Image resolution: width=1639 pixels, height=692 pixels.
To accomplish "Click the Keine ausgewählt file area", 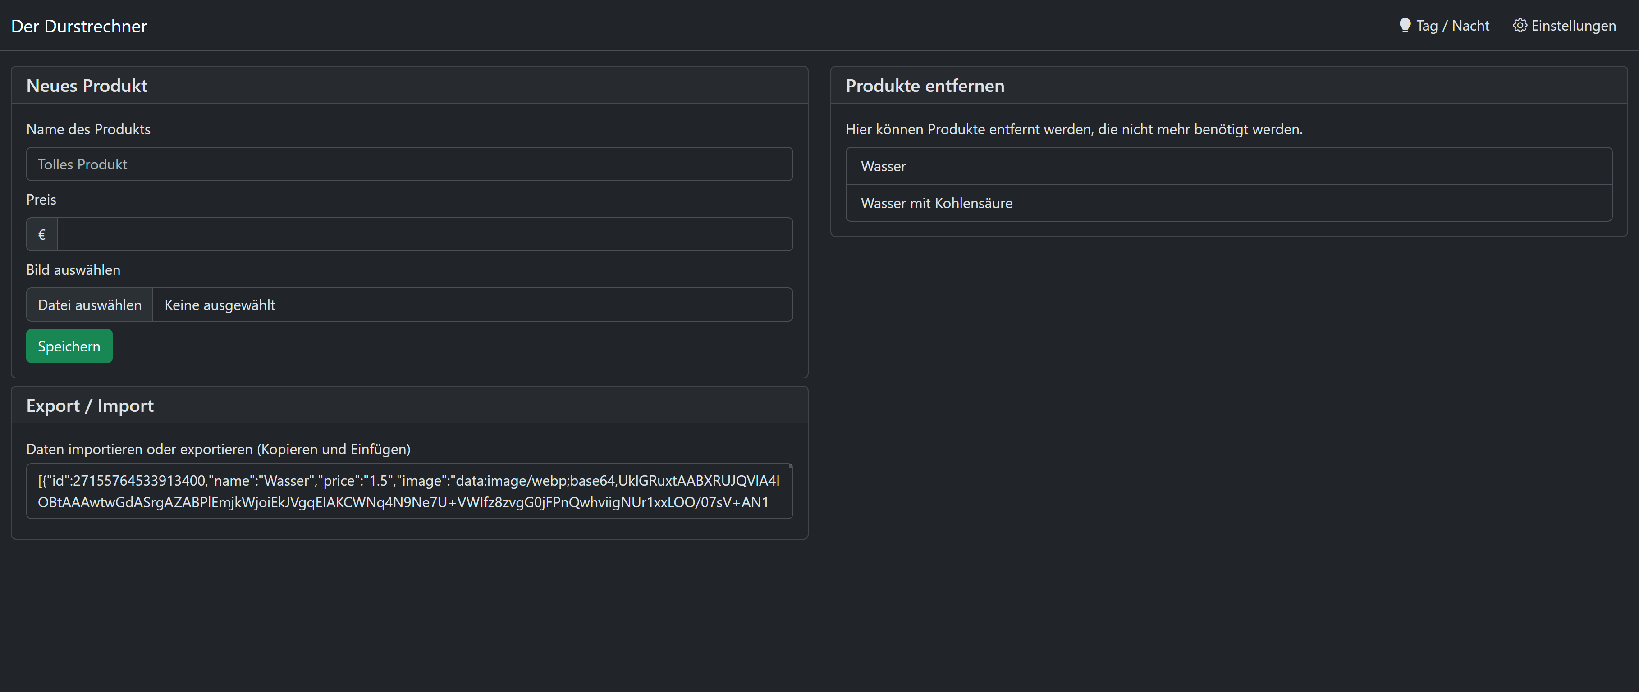I will [x=472, y=305].
